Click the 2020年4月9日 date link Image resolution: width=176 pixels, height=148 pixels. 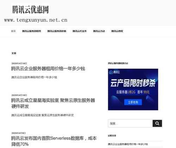[19, 133]
